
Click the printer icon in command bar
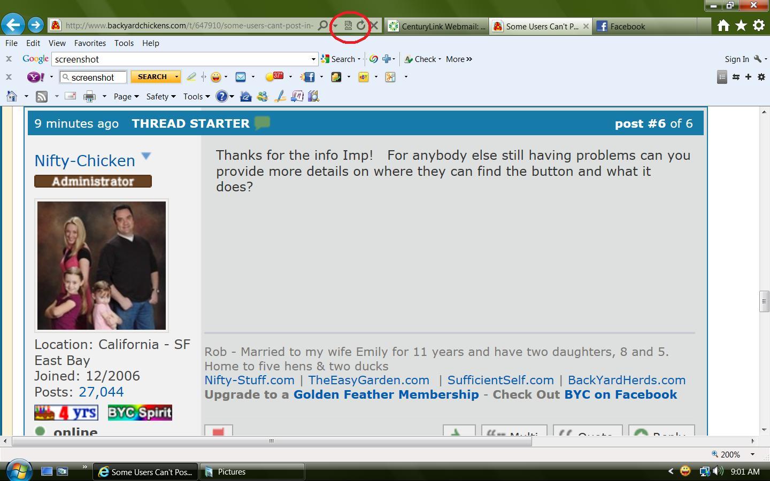89,96
